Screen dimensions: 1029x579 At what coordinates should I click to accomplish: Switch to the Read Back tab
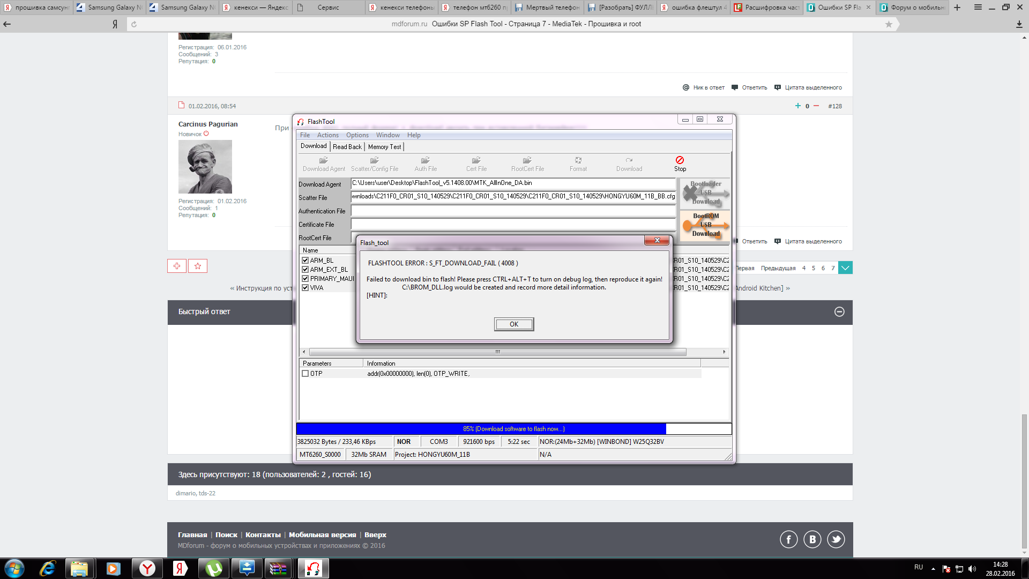tap(347, 147)
